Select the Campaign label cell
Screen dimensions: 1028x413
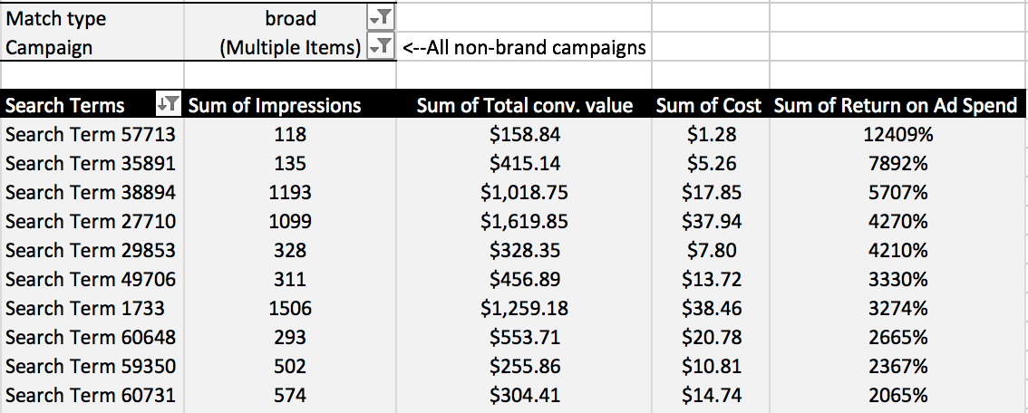coord(92,47)
